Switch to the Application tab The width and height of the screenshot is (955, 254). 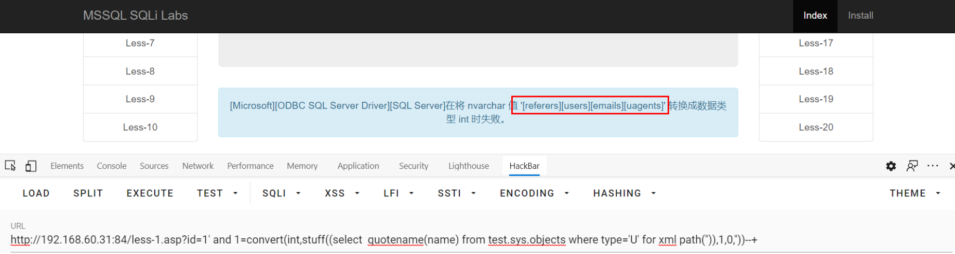tap(359, 166)
